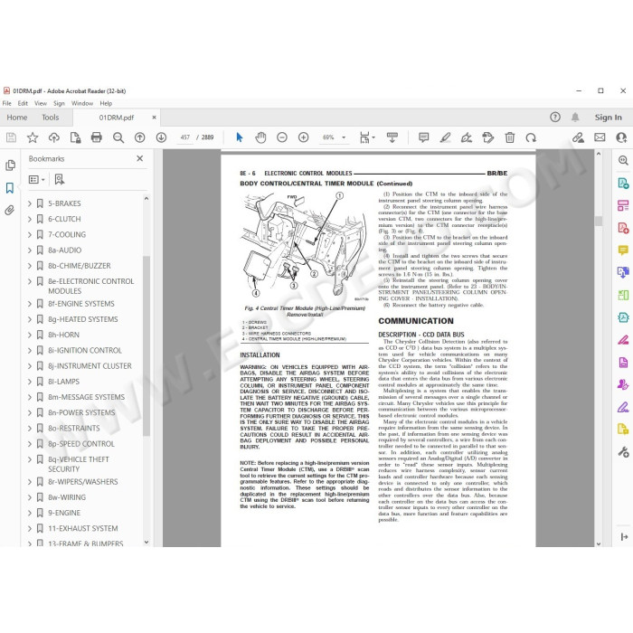Open the Edit menu
633x633 pixels.
coord(23,103)
